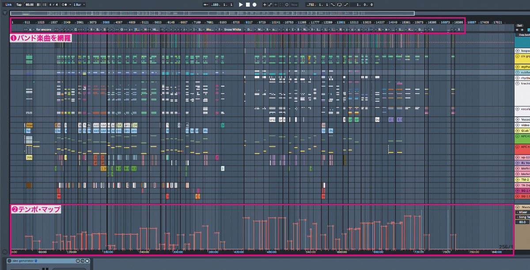
Task: Open the 1 Bar quantization menu
Action: coord(79,4)
